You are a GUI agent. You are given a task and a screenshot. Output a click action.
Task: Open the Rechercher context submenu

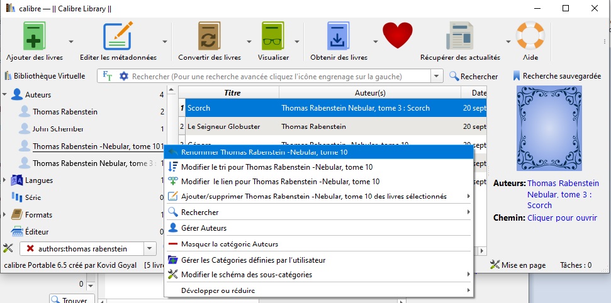(x=318, y=212)
